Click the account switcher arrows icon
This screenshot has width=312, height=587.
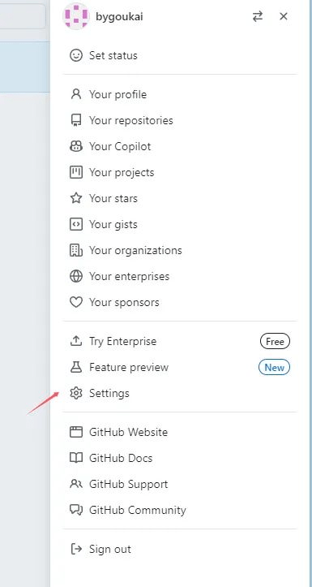click(258, 16)
